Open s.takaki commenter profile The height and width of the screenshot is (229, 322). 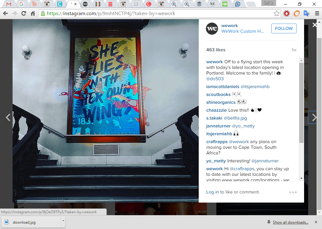coord(214,118)
